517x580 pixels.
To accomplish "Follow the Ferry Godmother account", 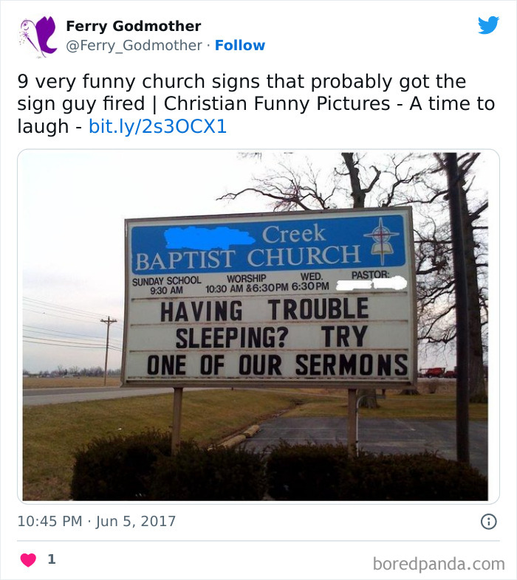I will (x=240, y=45).
